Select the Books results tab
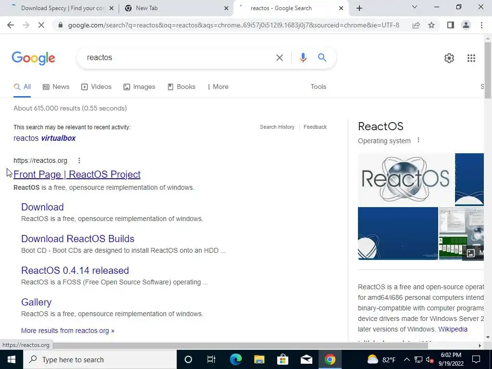 [181, 87]
